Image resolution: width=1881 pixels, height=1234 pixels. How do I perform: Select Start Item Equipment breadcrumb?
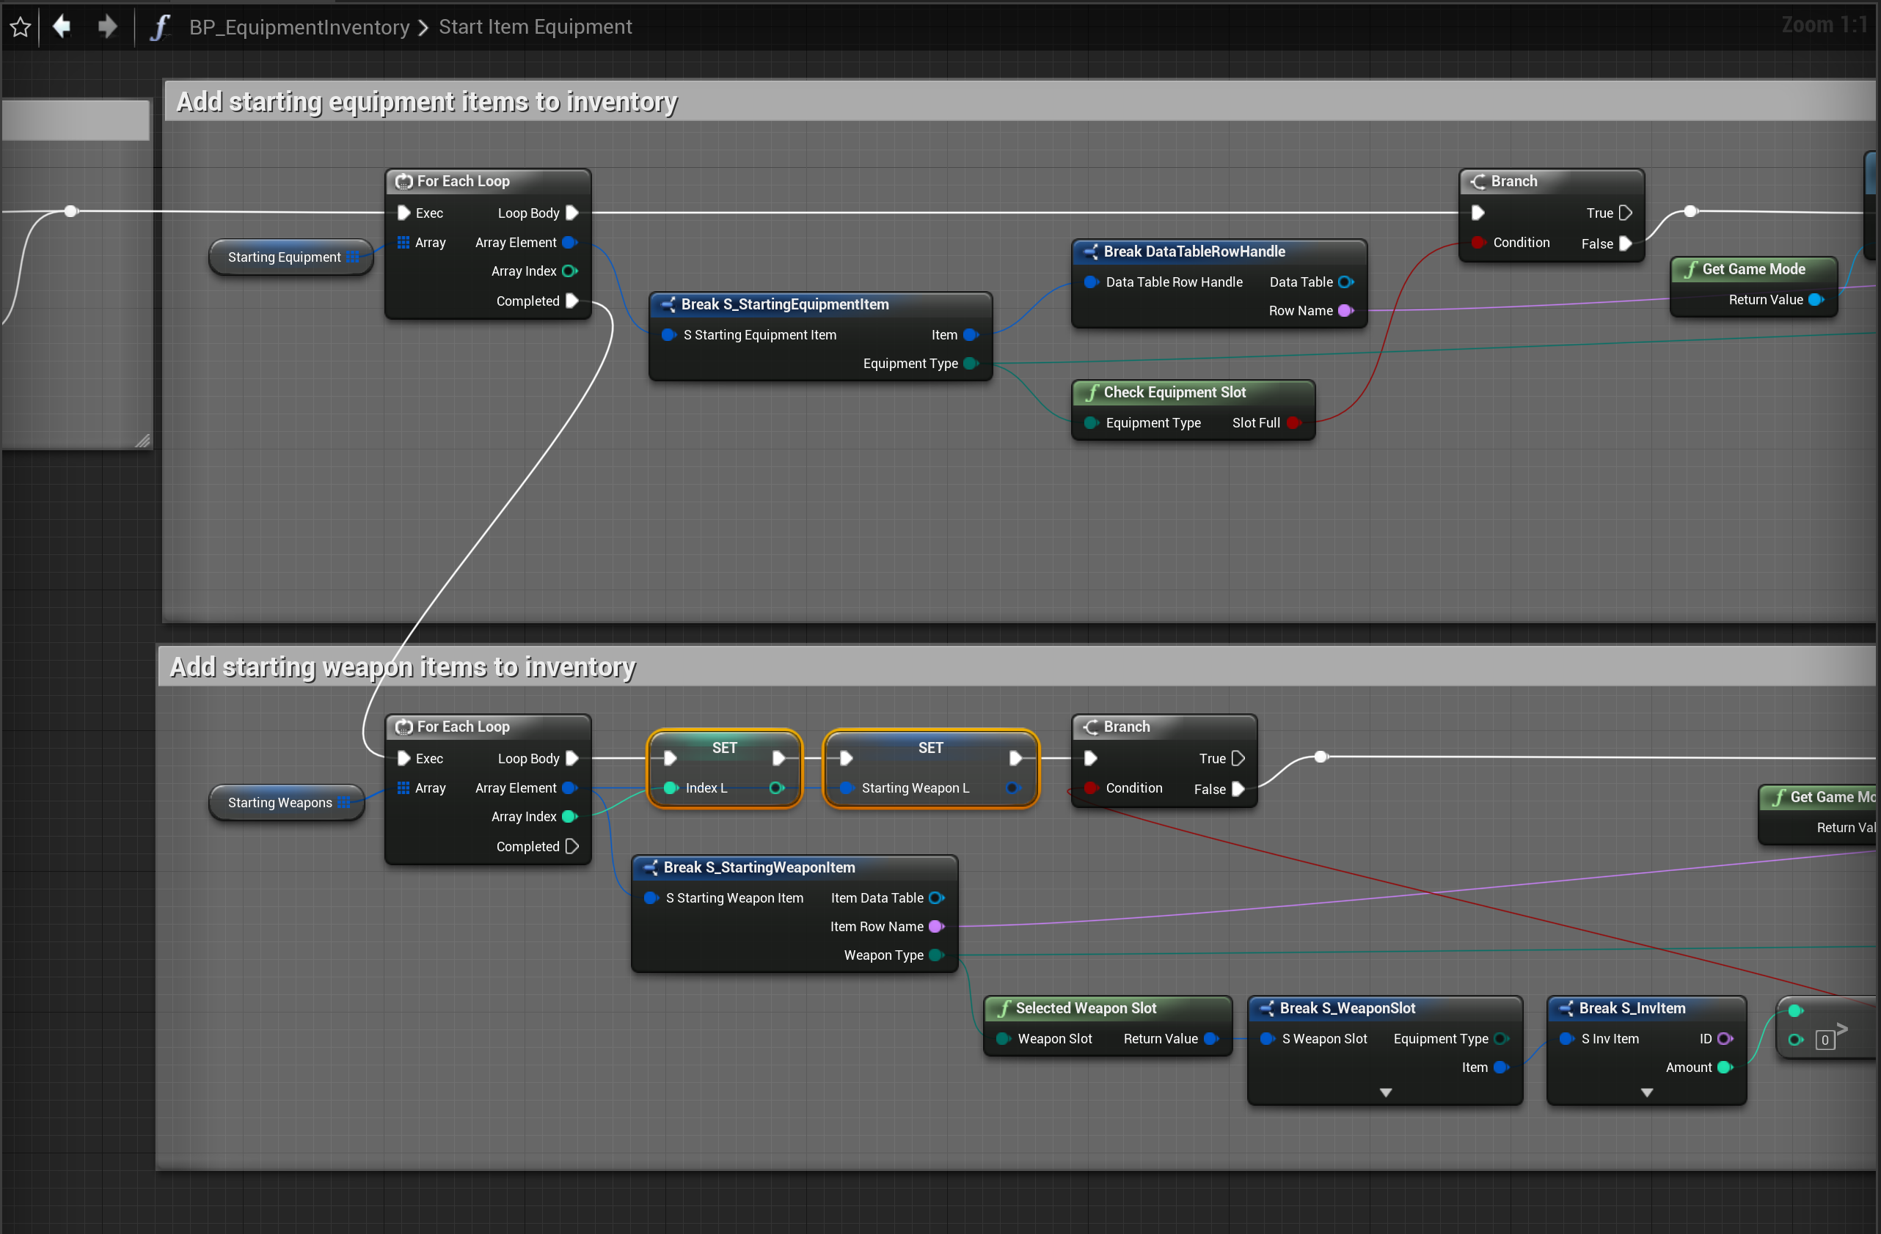click(535, 27)
